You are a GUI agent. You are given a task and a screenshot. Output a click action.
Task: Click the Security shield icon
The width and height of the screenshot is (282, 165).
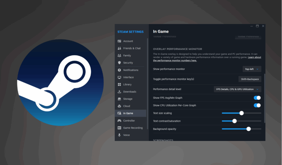point(120,63)
